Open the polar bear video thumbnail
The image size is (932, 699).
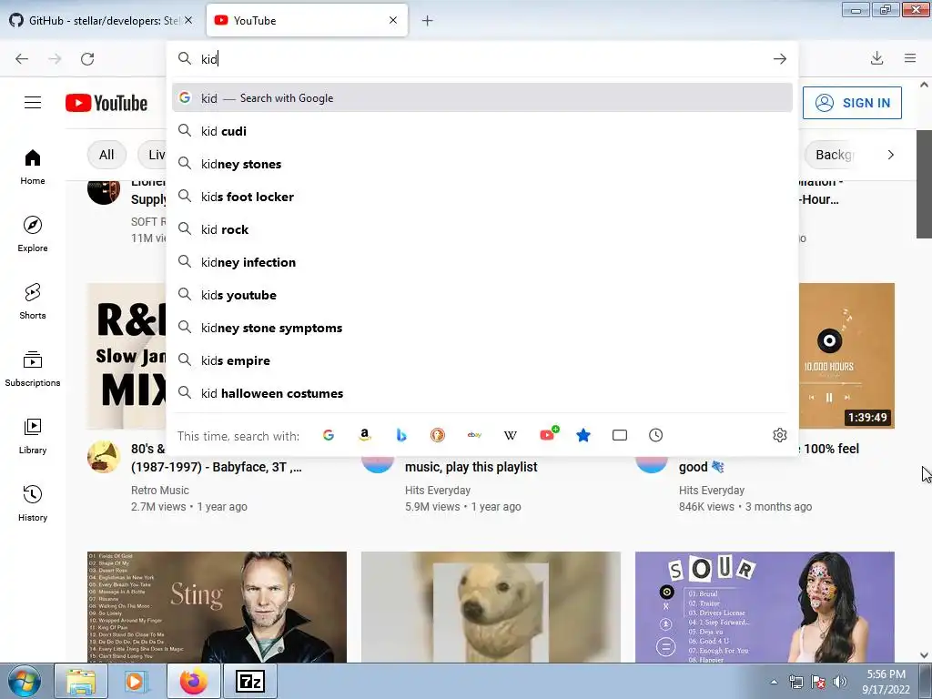coord(491,607)
